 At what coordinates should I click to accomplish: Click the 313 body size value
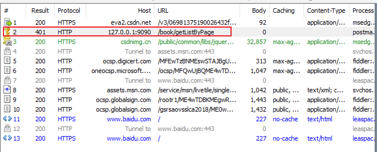pos(261,61)
